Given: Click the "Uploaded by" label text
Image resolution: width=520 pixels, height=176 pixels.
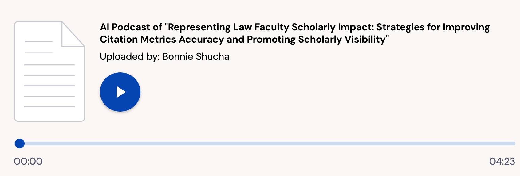Looking at the screenshot, I should click(129, 57).
